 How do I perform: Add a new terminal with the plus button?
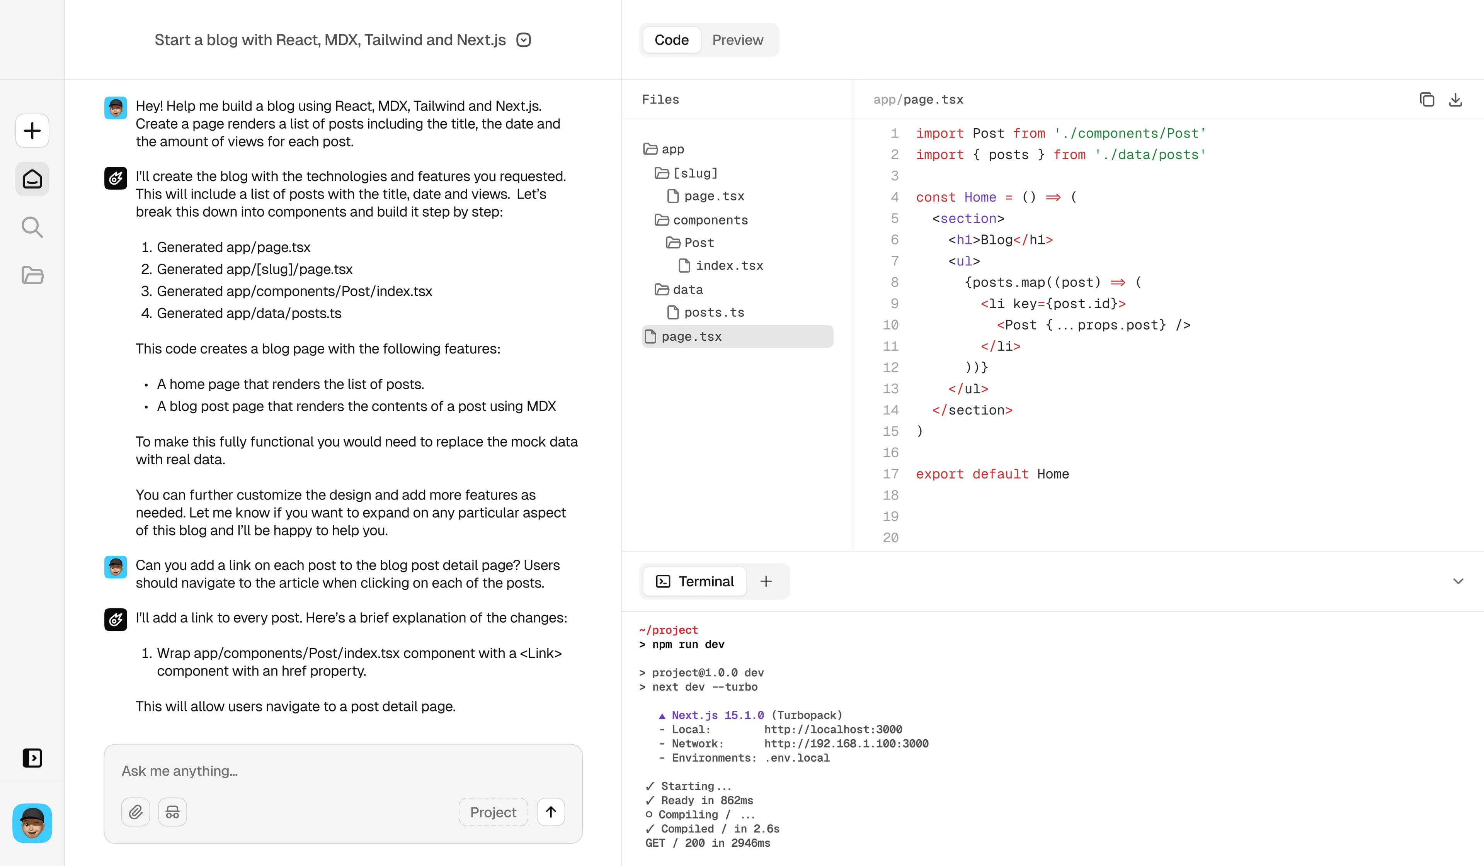click(x=766, y=581)
